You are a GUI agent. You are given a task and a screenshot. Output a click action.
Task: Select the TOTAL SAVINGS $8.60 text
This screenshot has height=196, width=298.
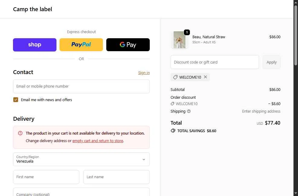point(197,131)
